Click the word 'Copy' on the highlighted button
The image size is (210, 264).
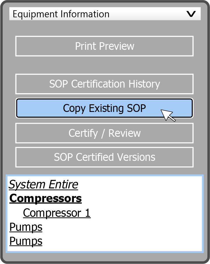[x=74, y=108]
